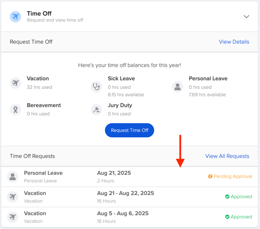Click Approved status on Aug 5-6 request
Screen dimensions: 260x229
point(241,217)
